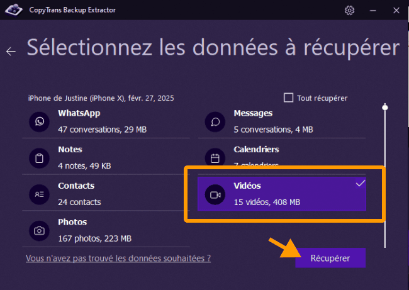Click '4 notes, 49 KB' text

[x=84, y=166]
